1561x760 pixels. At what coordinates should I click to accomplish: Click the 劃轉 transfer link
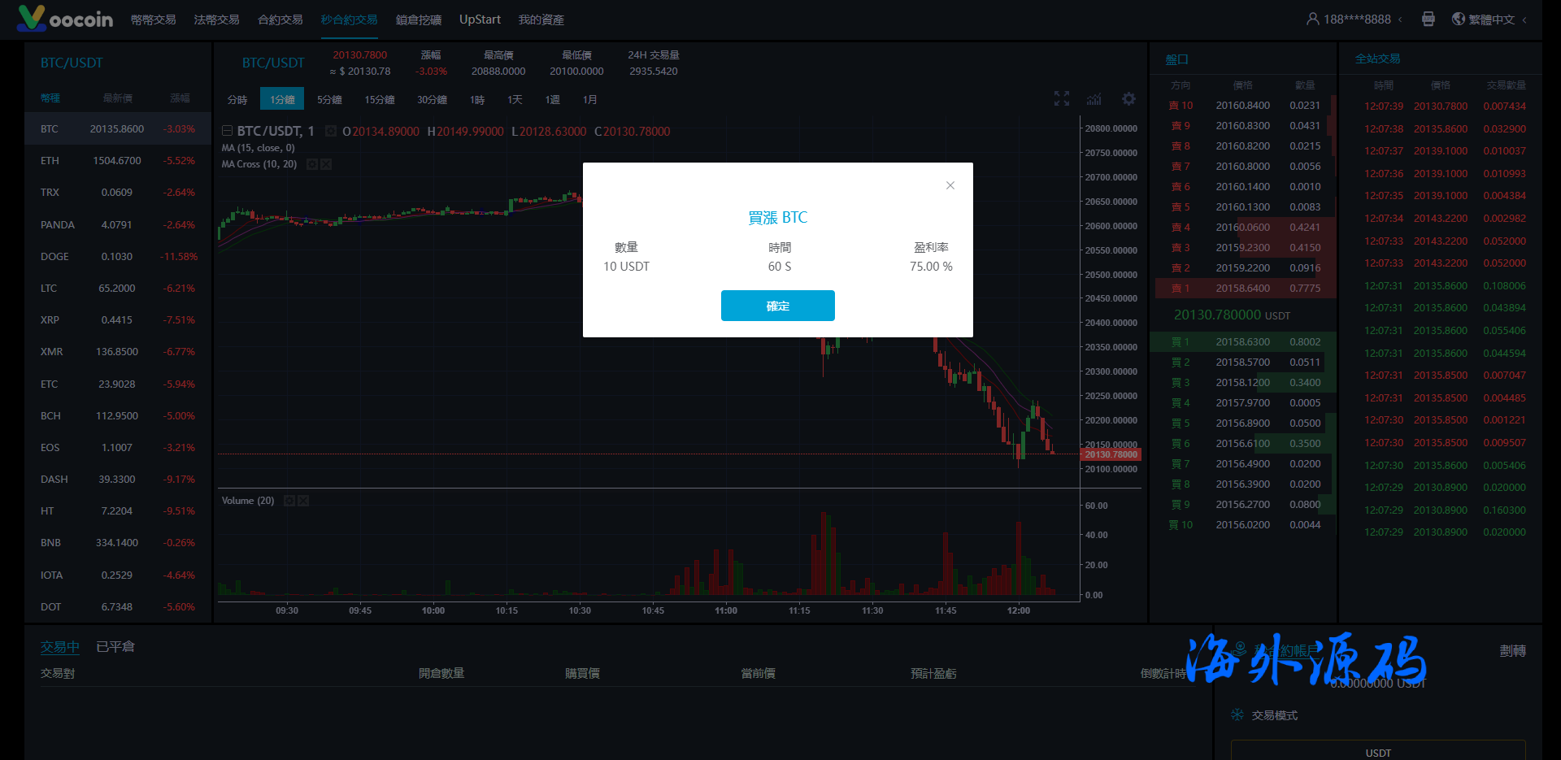[1512, 650]
